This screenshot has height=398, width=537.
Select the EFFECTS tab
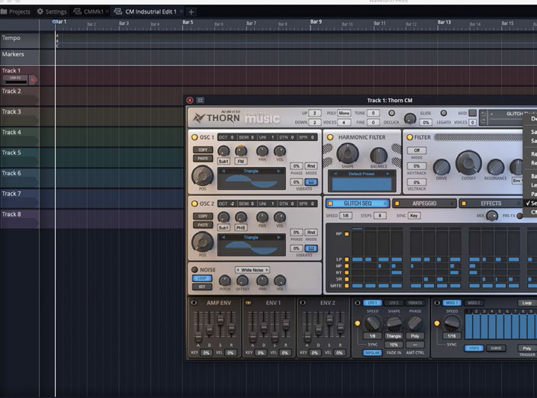[x=491, y=204]
